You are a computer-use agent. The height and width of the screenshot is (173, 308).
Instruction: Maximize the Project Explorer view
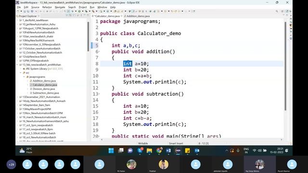(88, 15)
